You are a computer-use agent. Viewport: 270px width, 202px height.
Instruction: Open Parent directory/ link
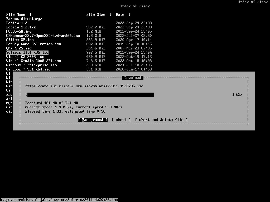24,19
